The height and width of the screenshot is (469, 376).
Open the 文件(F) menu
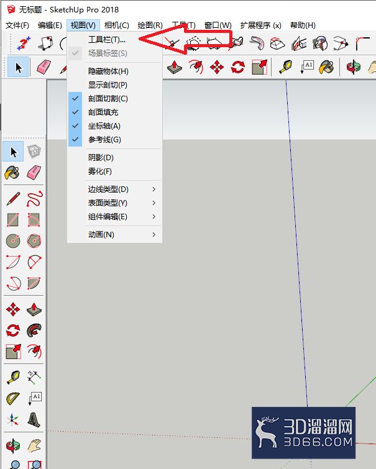17,25
